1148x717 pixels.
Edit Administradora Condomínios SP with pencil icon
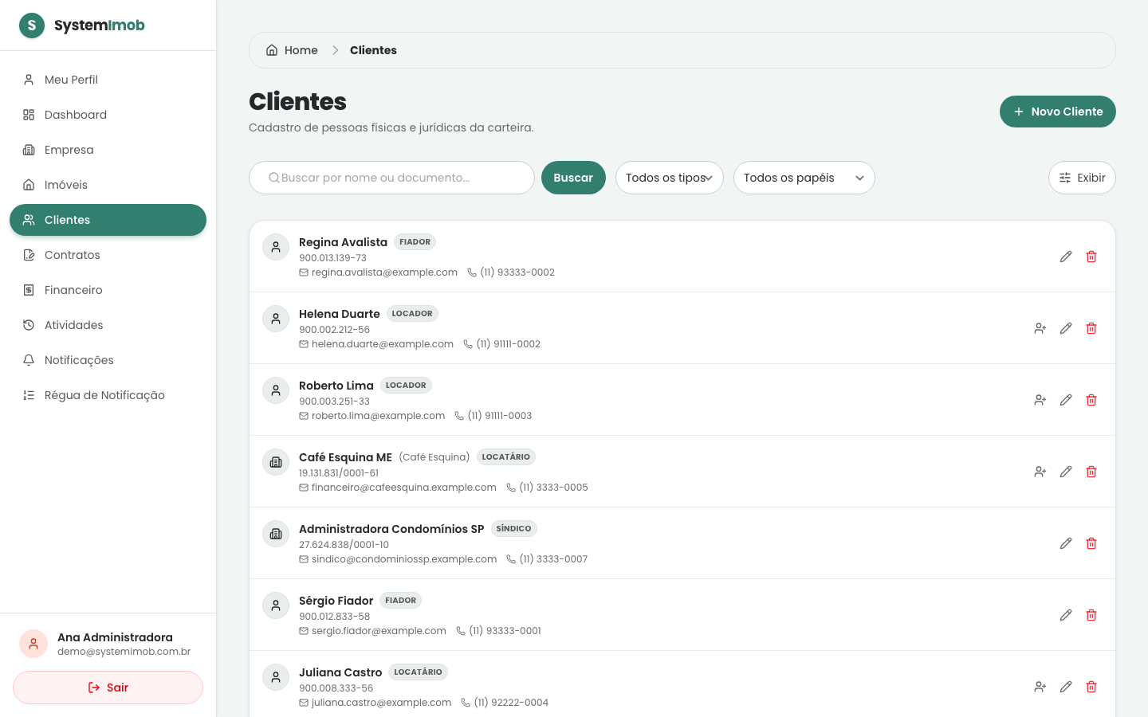coord(1066,543)
